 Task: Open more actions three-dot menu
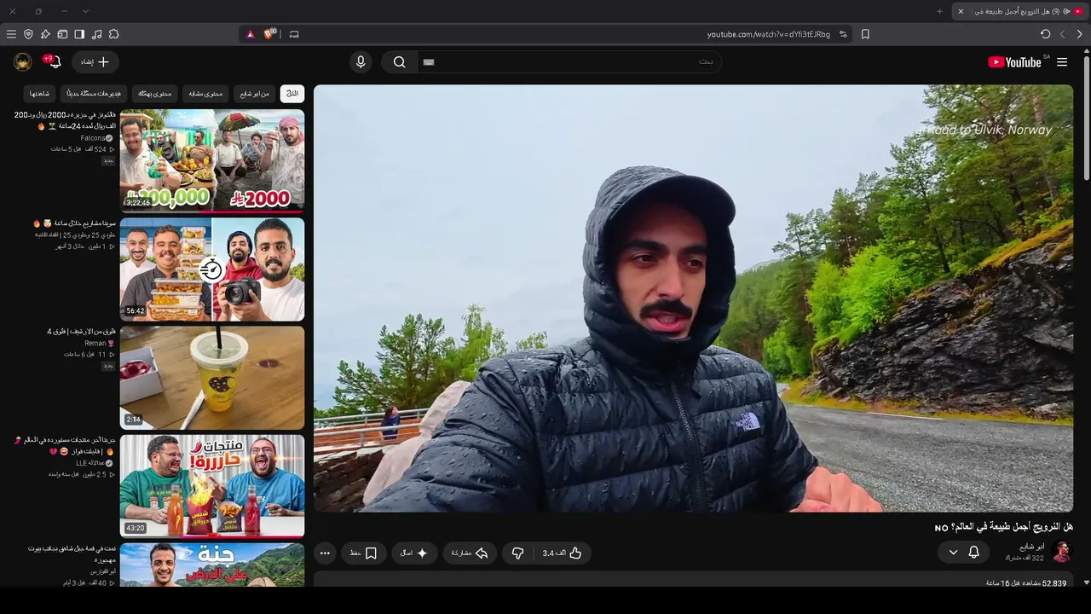point(325,553)
